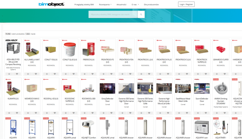Open the AQUAPAY coin device thumbnail
Image resolution: width=242 pixels, height=139 pixels.
(x=202, y=128)
